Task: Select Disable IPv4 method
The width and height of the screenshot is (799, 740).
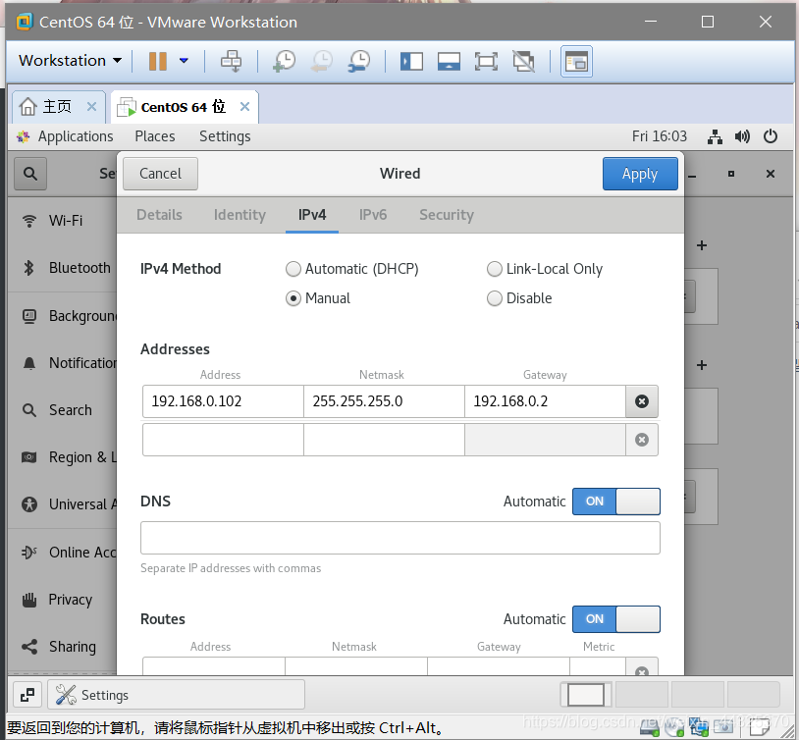Action: 519,298
